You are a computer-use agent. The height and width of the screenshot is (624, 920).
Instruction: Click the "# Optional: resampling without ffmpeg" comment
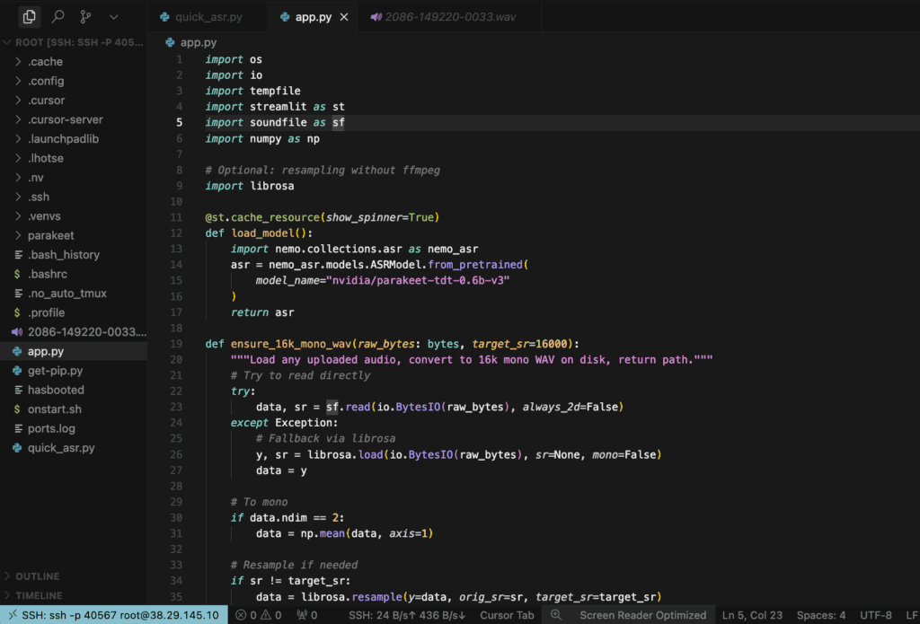click(x=323, y=170)
